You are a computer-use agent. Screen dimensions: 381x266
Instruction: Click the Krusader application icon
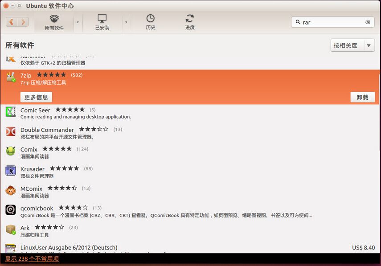pyautogui.click(x=11, y=171)
